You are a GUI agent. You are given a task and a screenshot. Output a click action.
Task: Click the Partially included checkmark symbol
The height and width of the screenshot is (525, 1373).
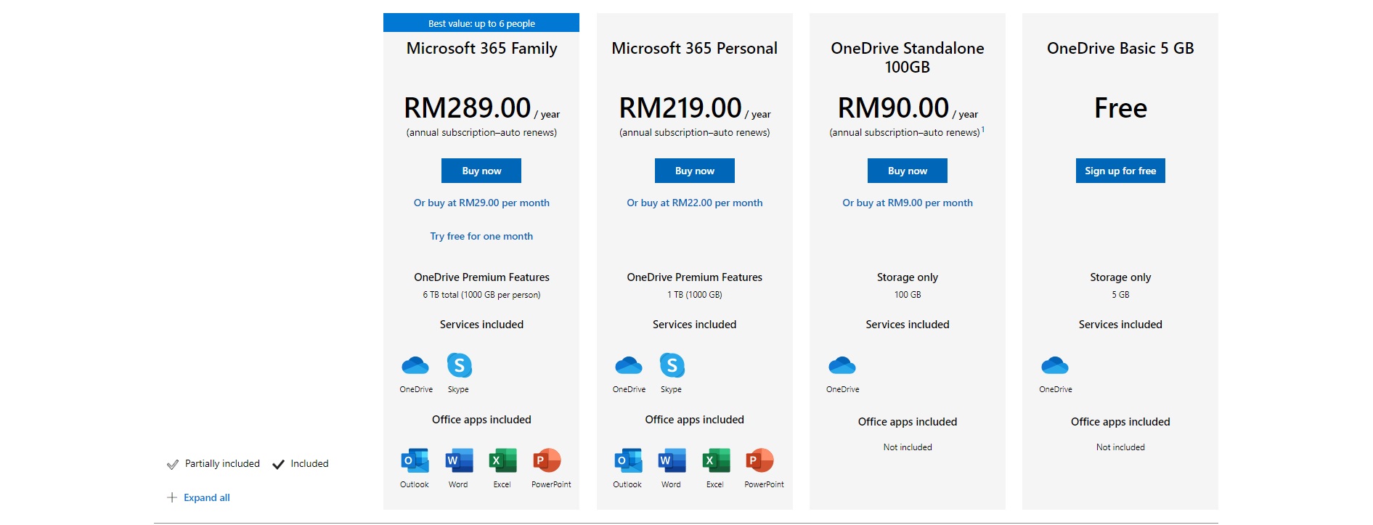click(x=172, y=464)
